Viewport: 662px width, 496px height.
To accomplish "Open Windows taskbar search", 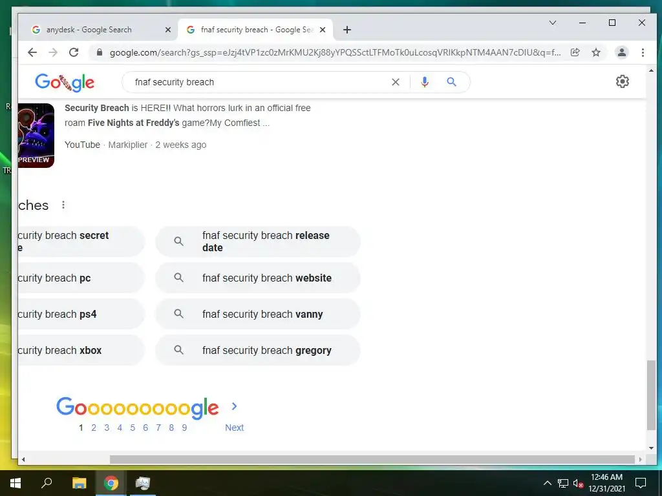I will (47, 483).
